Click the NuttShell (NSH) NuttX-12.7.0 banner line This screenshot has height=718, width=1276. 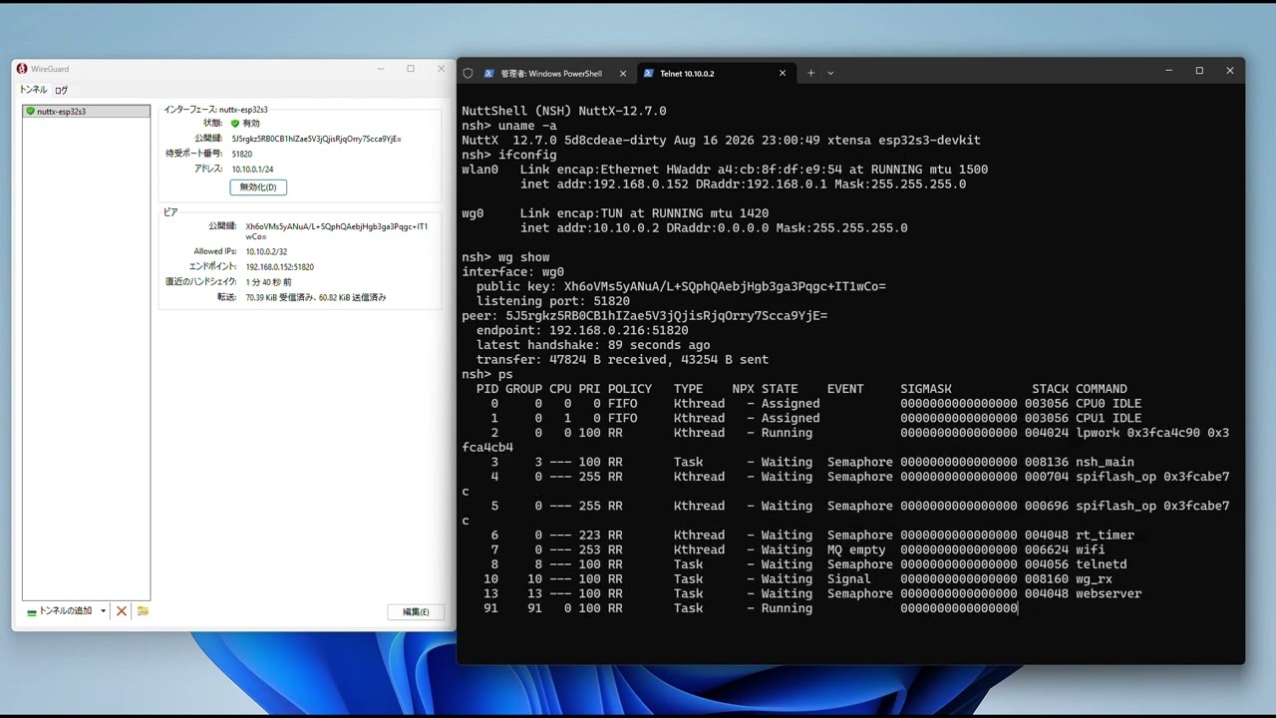coord(564,111)
